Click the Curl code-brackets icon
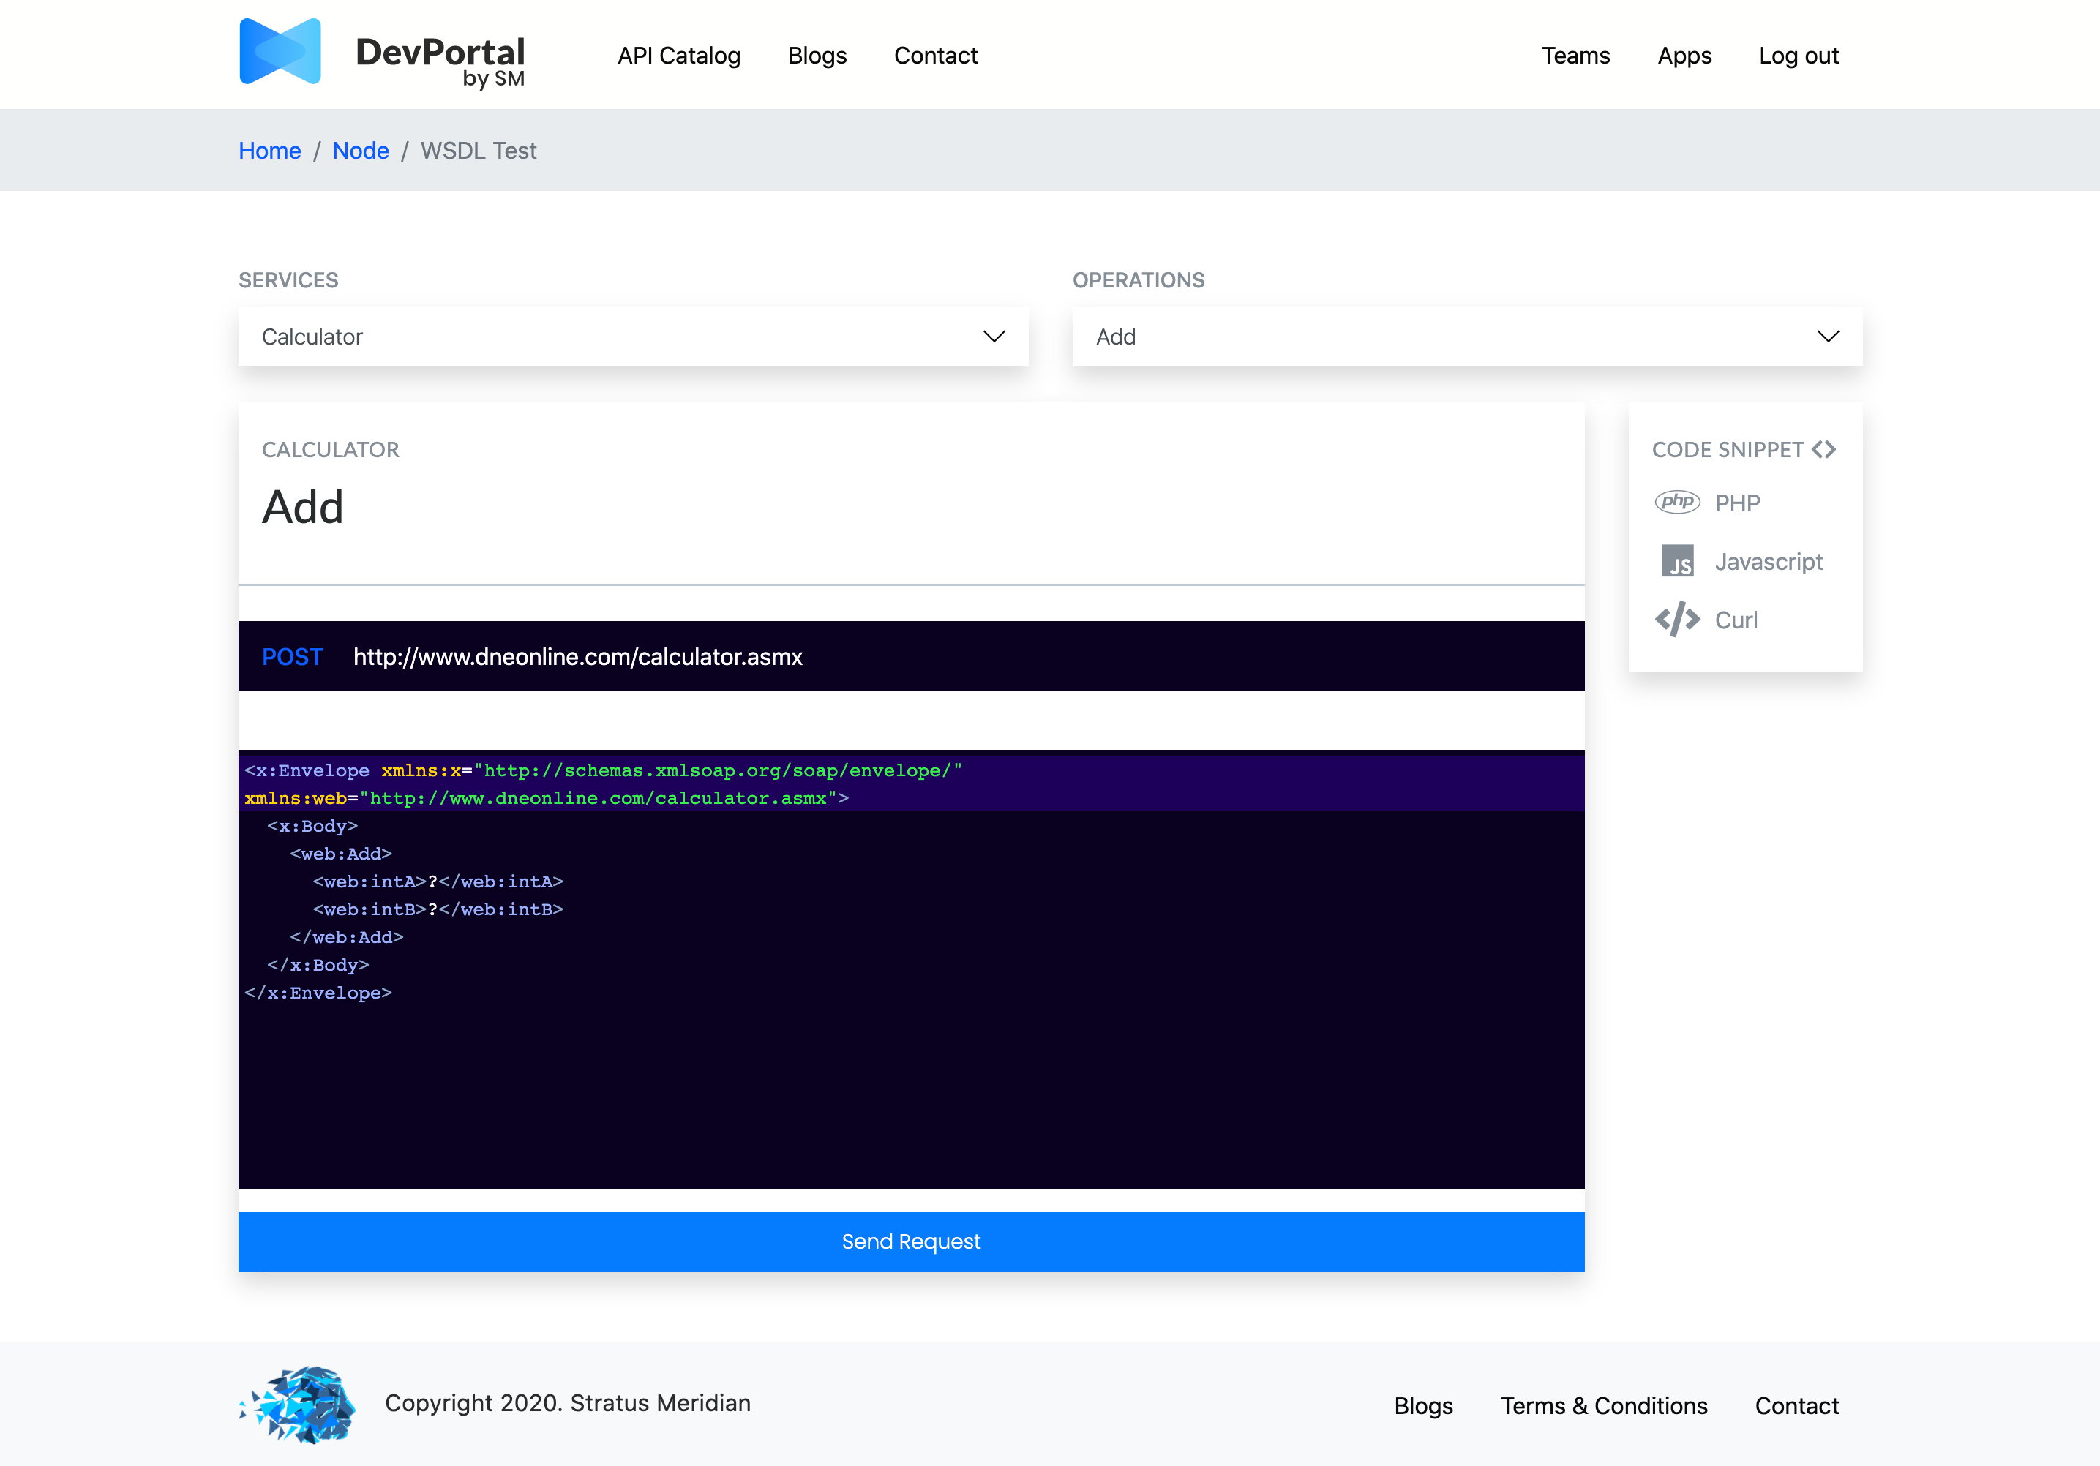Image resolution: width=2100 pixels, height=1466 pixels. click(x=1676, y=620)
